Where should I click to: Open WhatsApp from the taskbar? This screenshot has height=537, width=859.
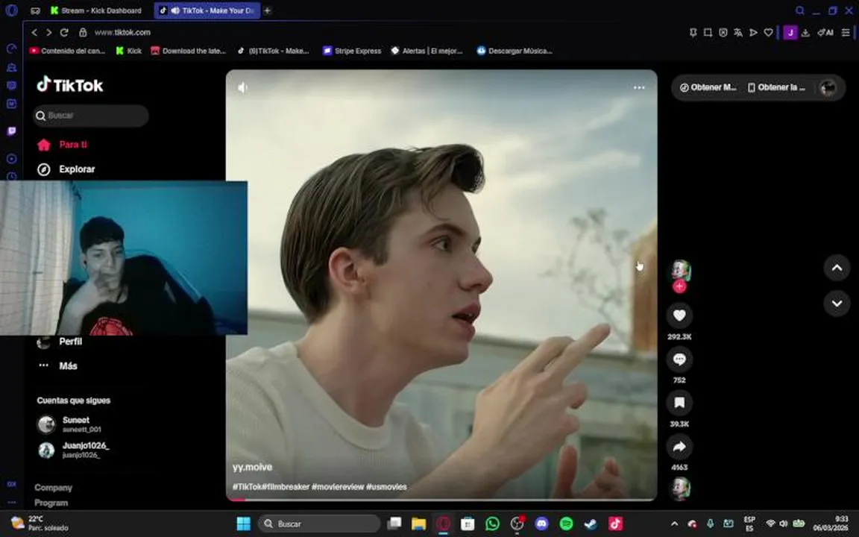point(492,524)
